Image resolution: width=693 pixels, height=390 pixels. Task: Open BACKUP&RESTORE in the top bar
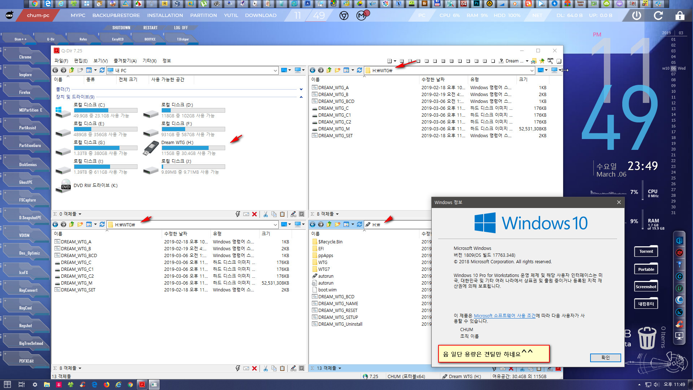pyautogui.click(x=116, y=16)
